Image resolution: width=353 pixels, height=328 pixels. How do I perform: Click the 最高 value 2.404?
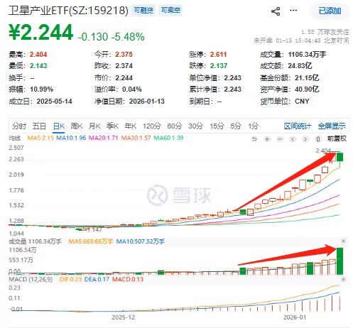click(38, 55)
